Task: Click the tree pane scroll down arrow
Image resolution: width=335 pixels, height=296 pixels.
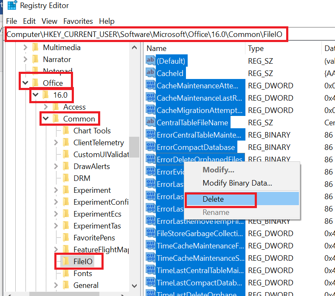Action: (135, 286)
